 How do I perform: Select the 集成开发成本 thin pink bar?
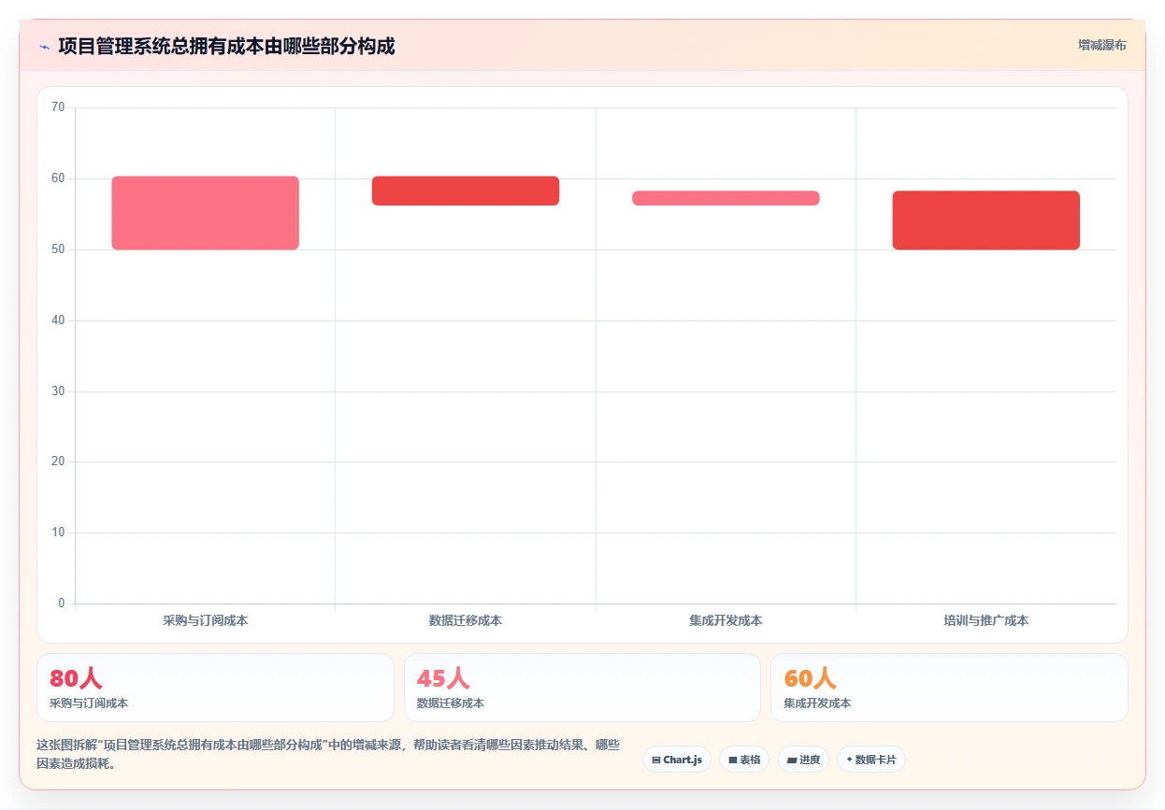726,198
